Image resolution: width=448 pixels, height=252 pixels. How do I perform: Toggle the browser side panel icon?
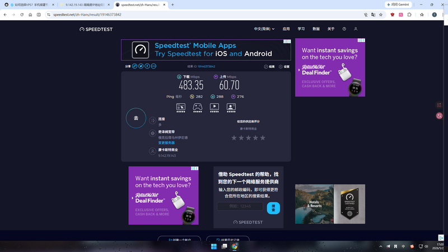click(x=39, y=15)
